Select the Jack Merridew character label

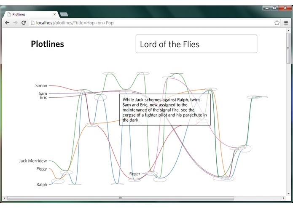click(33, 161)
